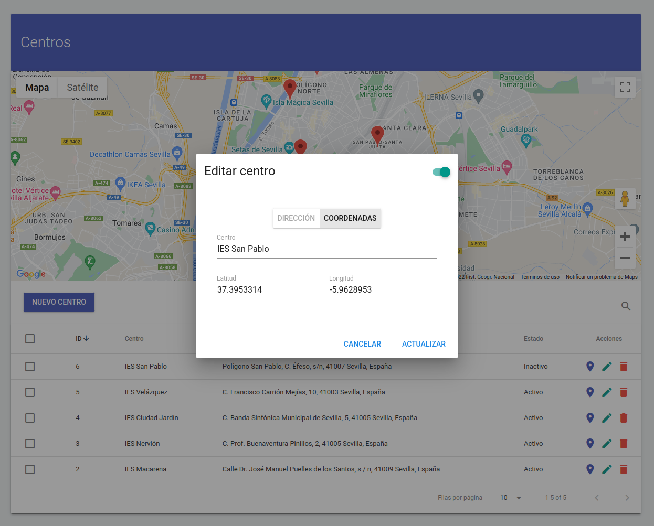654x526 pixels.
Task: Zoom out on the map
Action: click(625, 258)
